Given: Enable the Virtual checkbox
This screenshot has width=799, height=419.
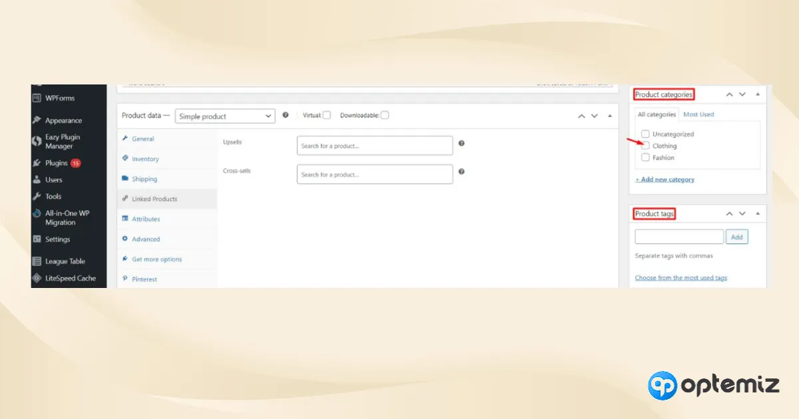Looking at the screenshot, I should [327, 115].
